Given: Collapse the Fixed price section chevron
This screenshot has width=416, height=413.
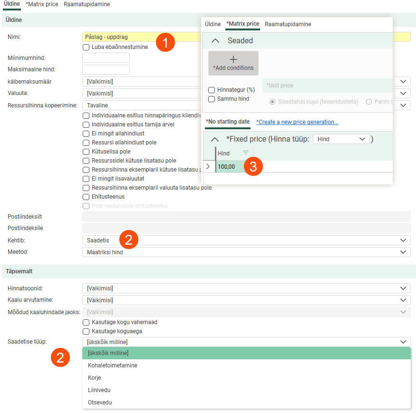Looking at the screenshot, I should pos(215,139).
